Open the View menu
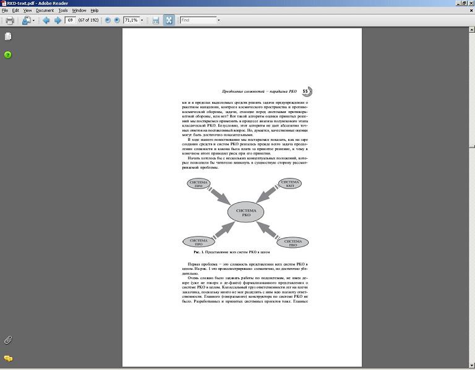 tap(27, 11)
